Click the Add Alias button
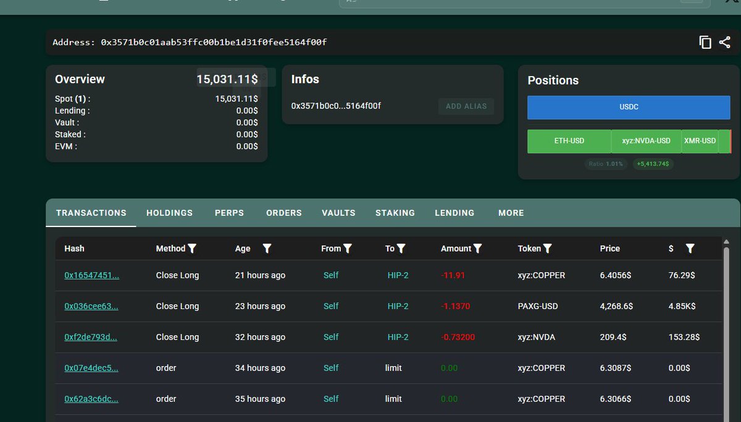 coord(466,106)
